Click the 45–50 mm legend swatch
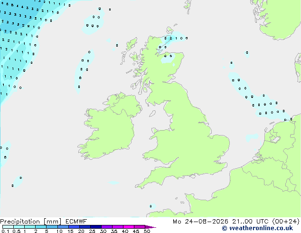This screenshot has height=233, width=301. (x=140, y=227)
